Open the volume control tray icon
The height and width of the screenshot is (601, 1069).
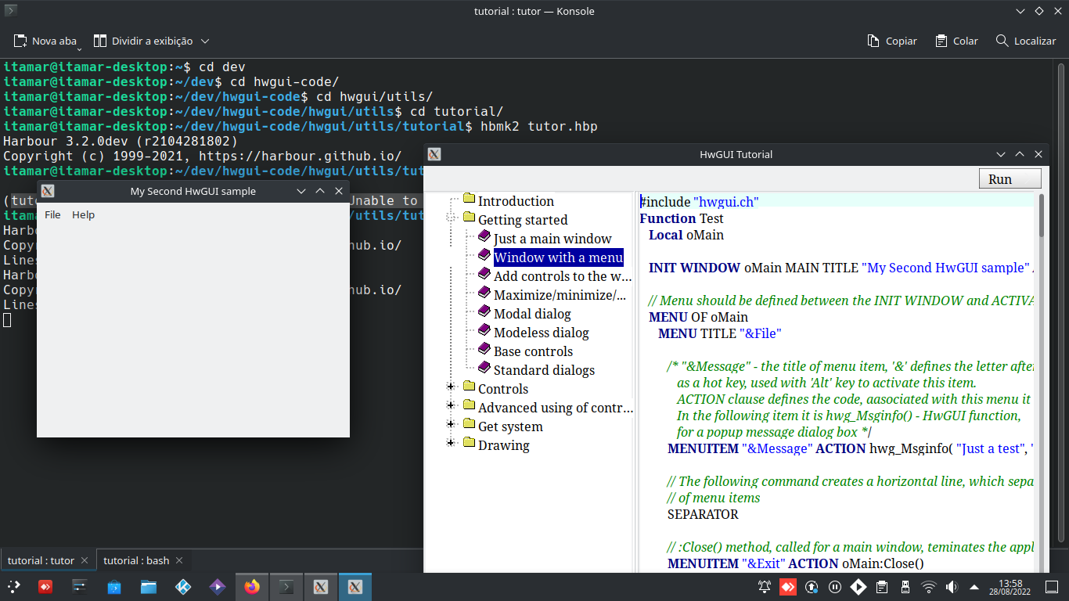pos(952,586)
